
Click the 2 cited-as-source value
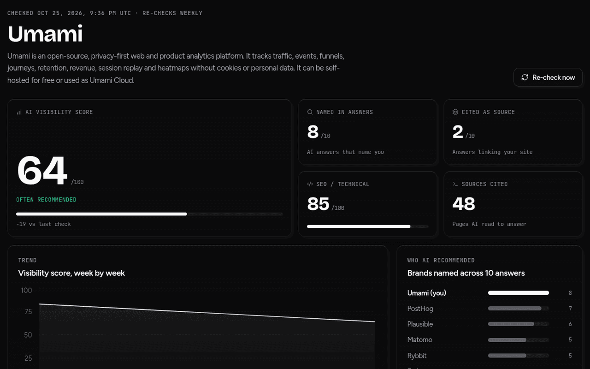click(x=458, y=132)
